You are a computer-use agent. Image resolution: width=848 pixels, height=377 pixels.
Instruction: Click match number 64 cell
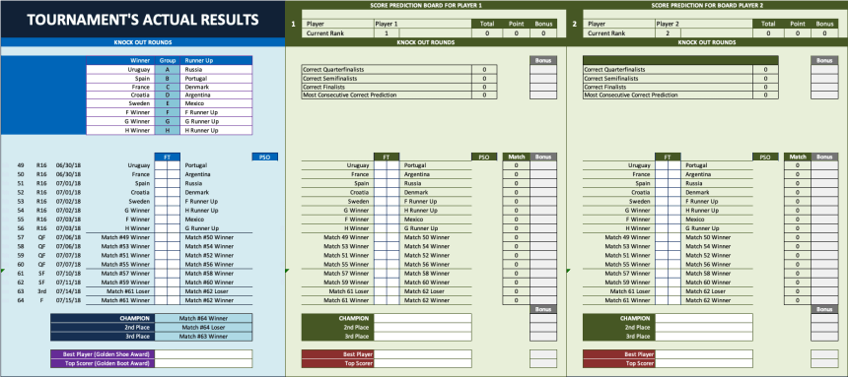(21, 300)
